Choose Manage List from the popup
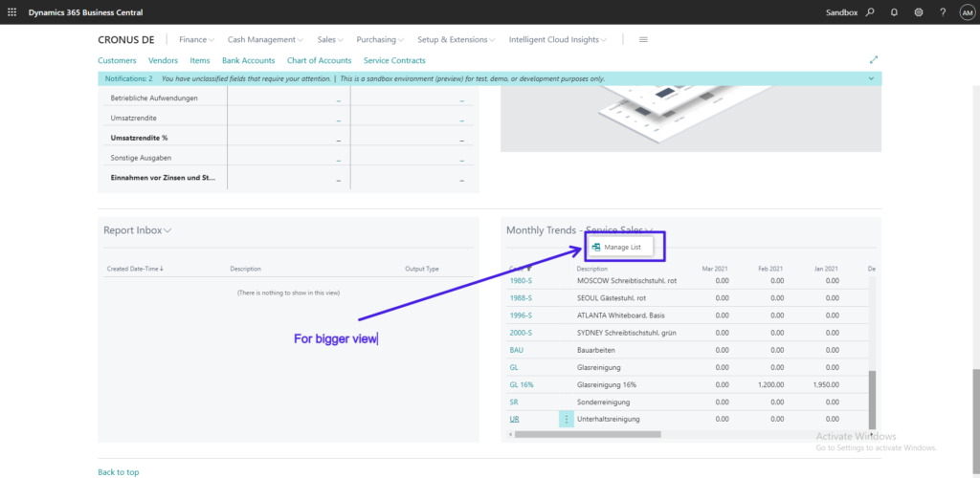980x478 pixels. (622, 248)
